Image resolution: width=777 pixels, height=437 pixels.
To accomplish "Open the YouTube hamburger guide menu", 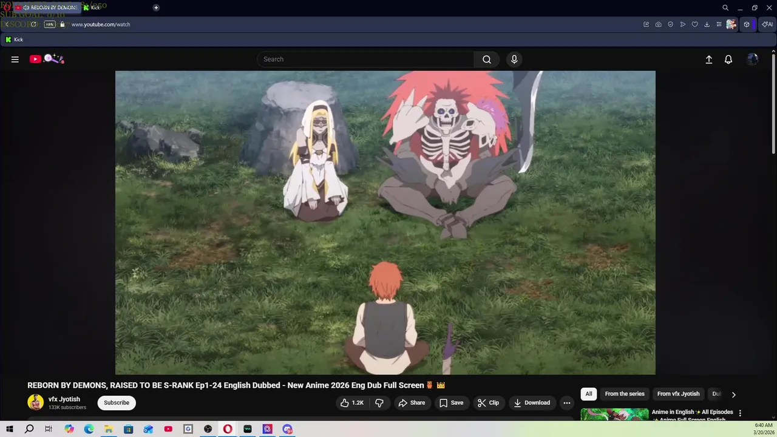I will [15, 59].
